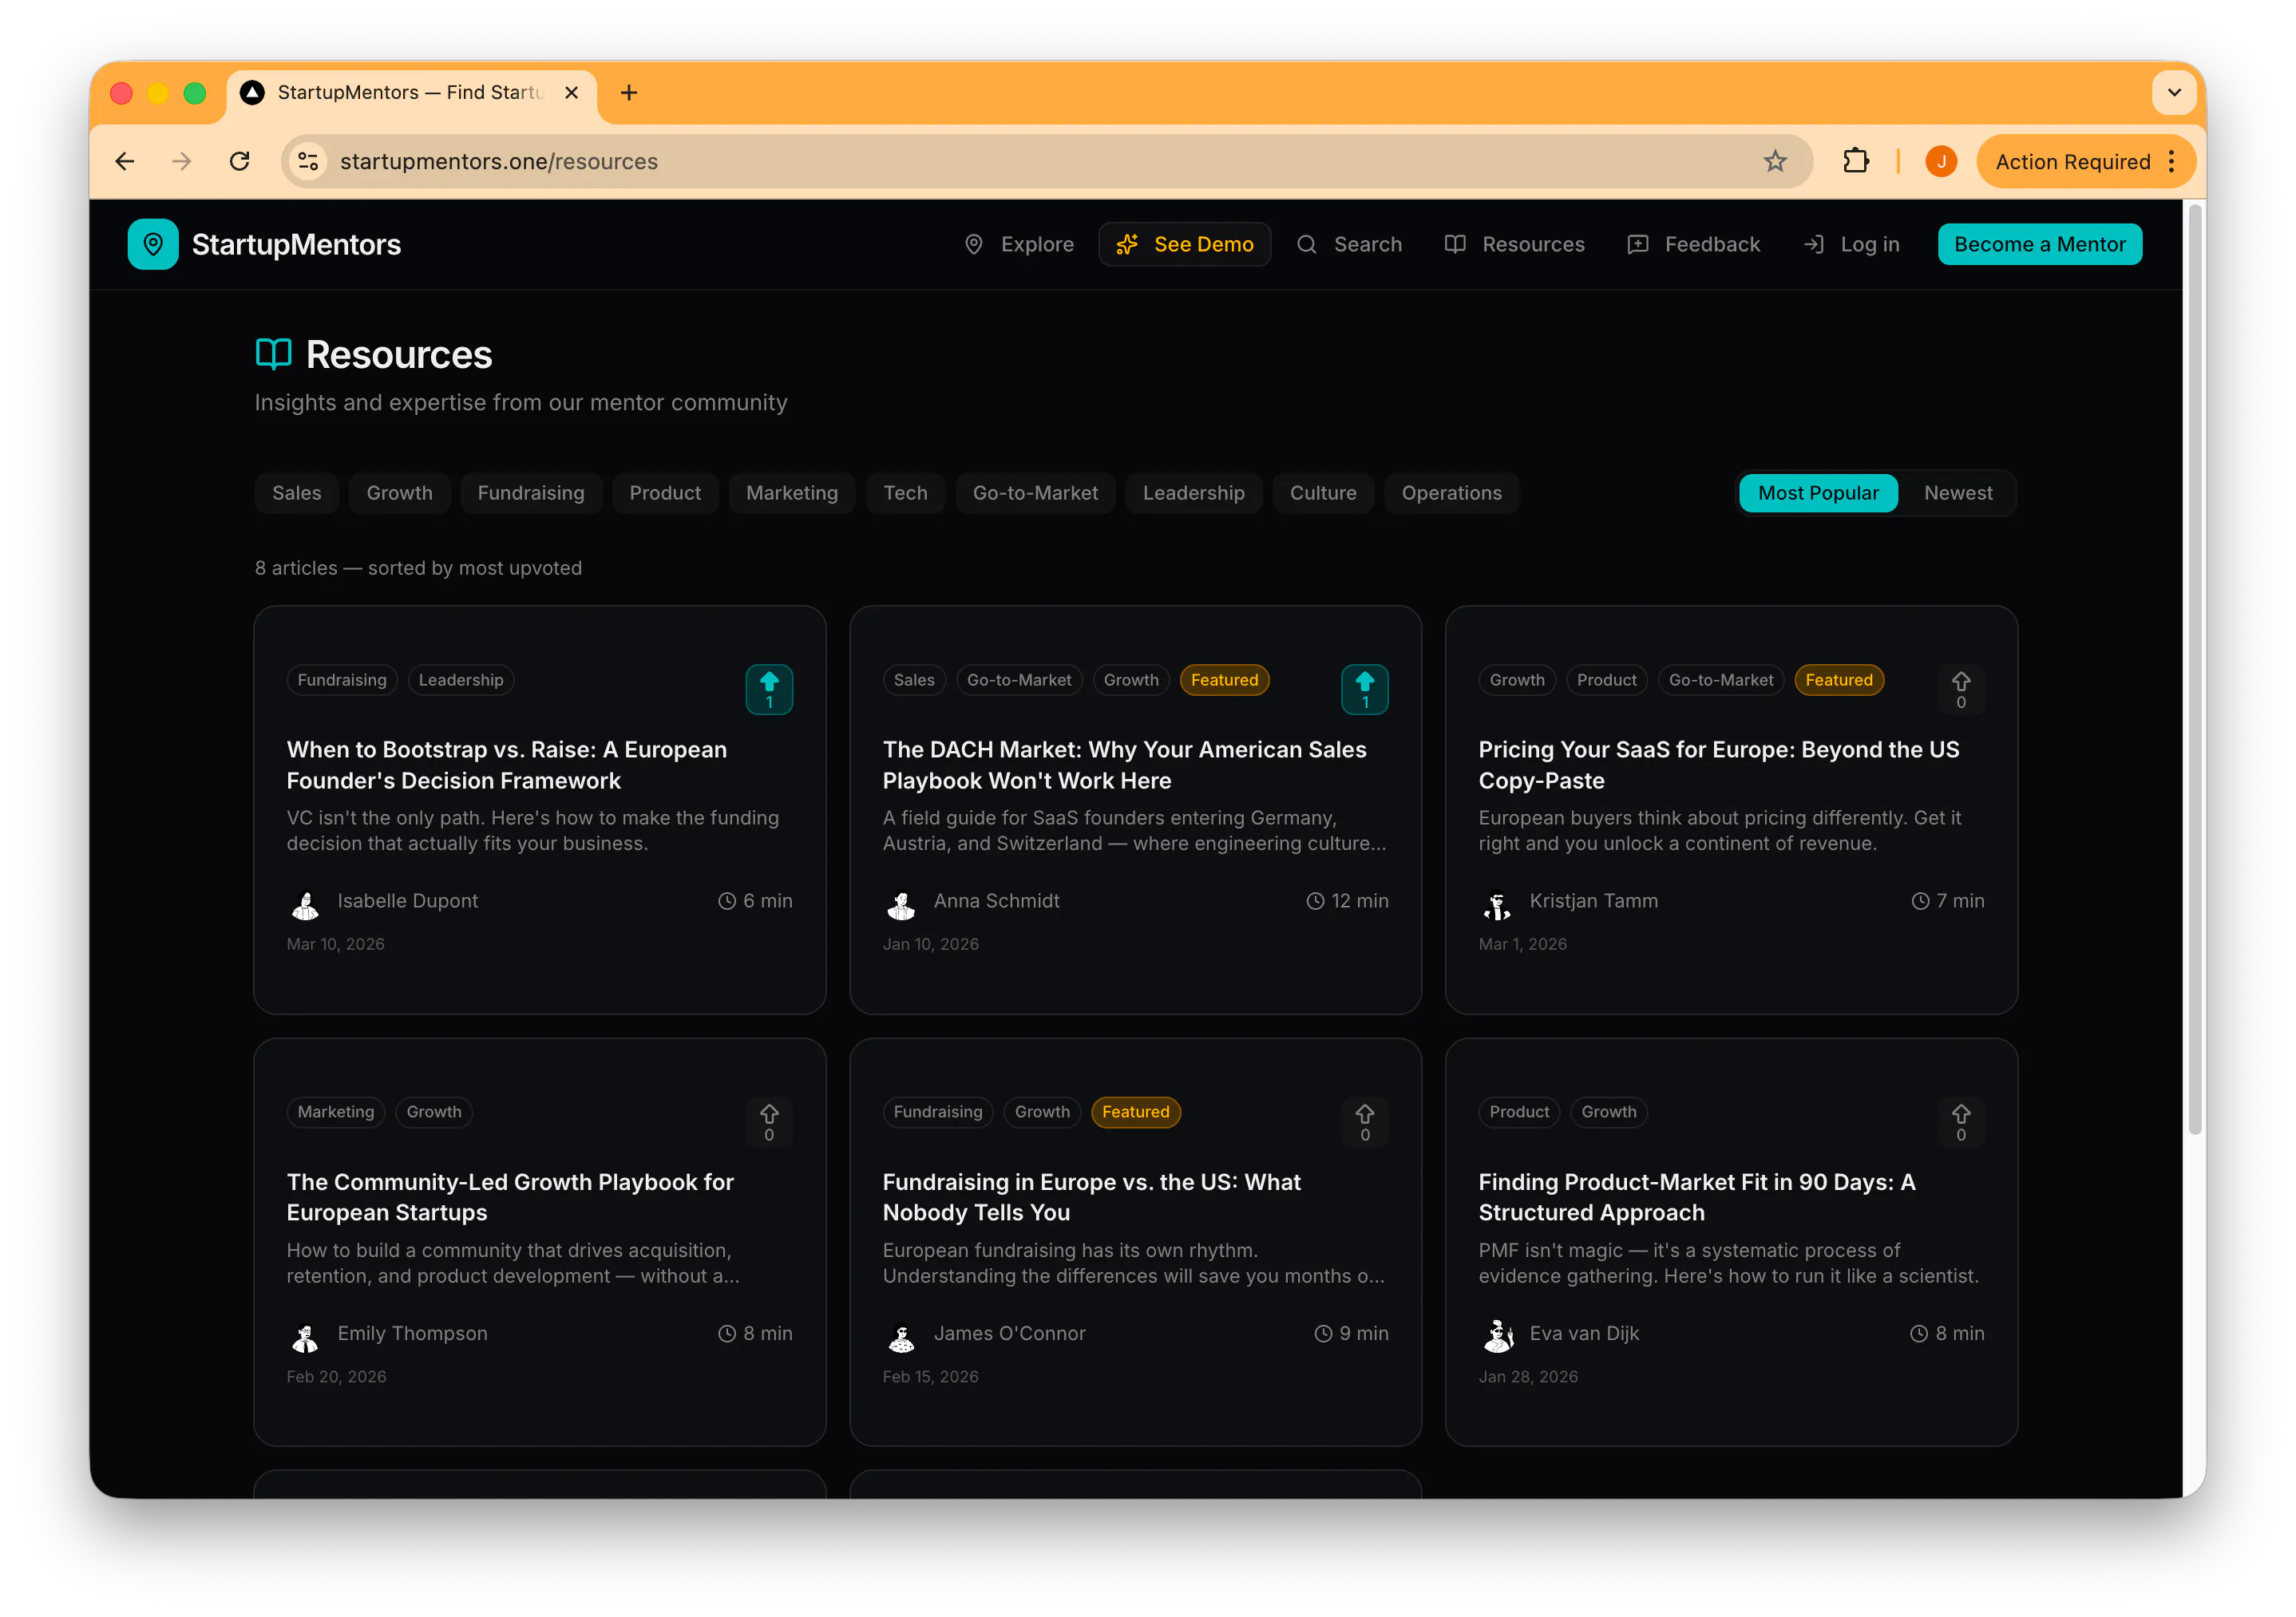2296x1617 pixels.
Task: Click Kristjan Tamm's avatar
Action: click(1497, 904)
